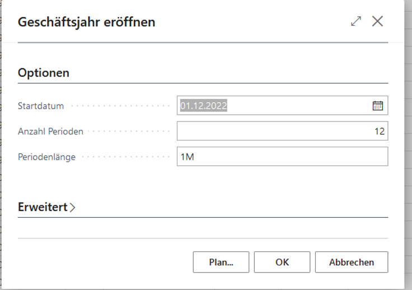The height and width of the screenshot is (290, 412).
Task: Confirm with the OK button
Action: (282, 262)
